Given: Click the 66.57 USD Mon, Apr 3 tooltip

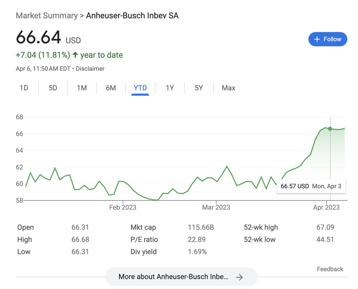Looking at the screenshot, I should point(311,186).
